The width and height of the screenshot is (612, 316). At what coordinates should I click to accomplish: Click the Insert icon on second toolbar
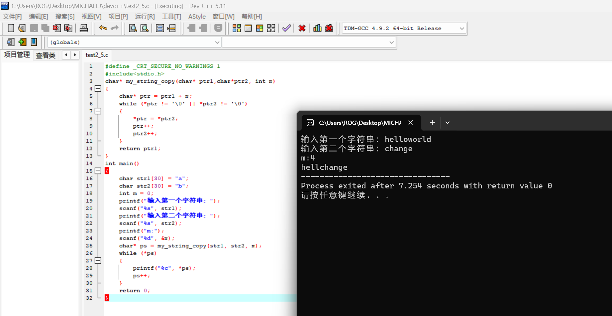pos(11,42)
